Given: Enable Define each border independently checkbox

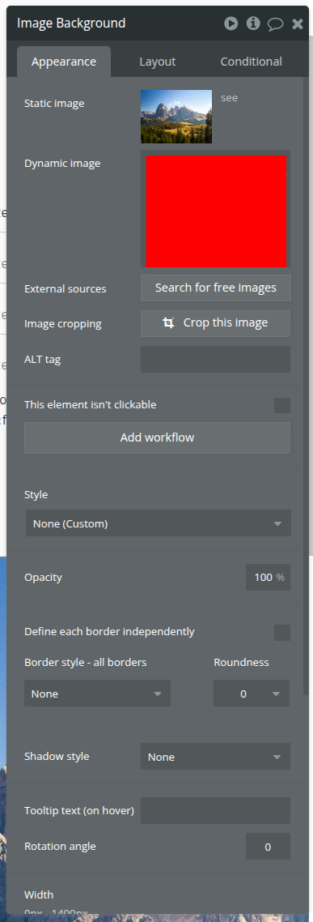Looking at the screenshot, I should (x=282, y=633).
